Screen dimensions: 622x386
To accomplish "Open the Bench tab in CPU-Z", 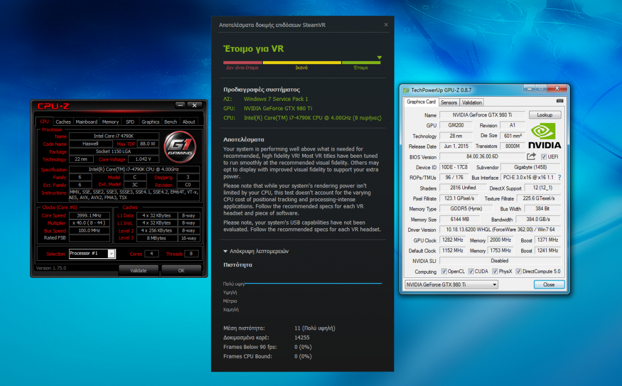I will coord(171,122).
